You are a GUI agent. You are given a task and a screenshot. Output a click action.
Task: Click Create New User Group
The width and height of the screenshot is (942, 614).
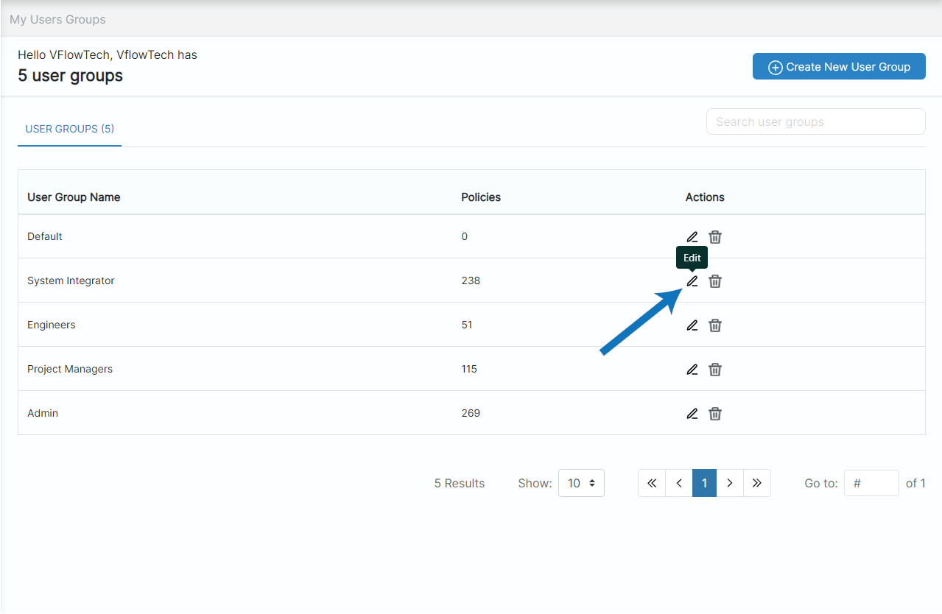[x=839, y=66]
